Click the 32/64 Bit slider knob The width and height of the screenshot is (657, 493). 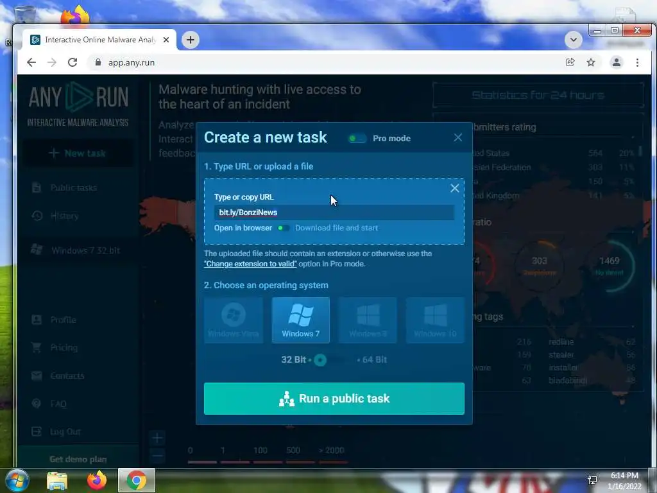pyautogui.click(x=320, y=360)
